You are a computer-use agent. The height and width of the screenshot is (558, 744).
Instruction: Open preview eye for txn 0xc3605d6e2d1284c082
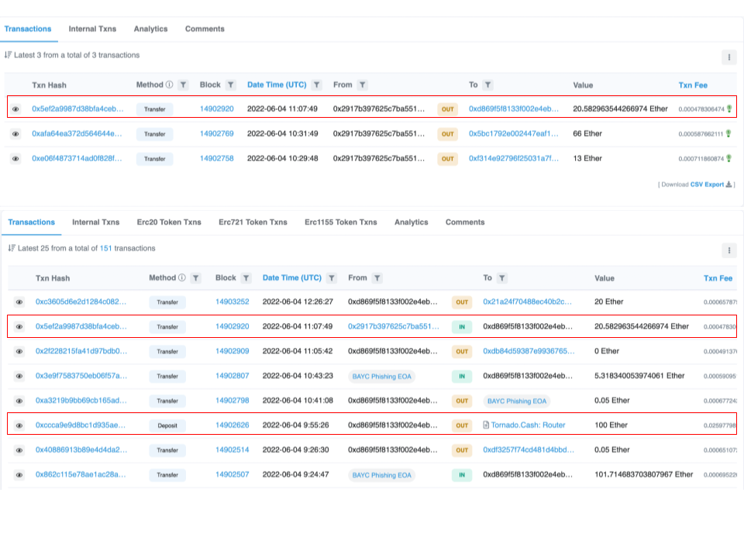(19, 301)
